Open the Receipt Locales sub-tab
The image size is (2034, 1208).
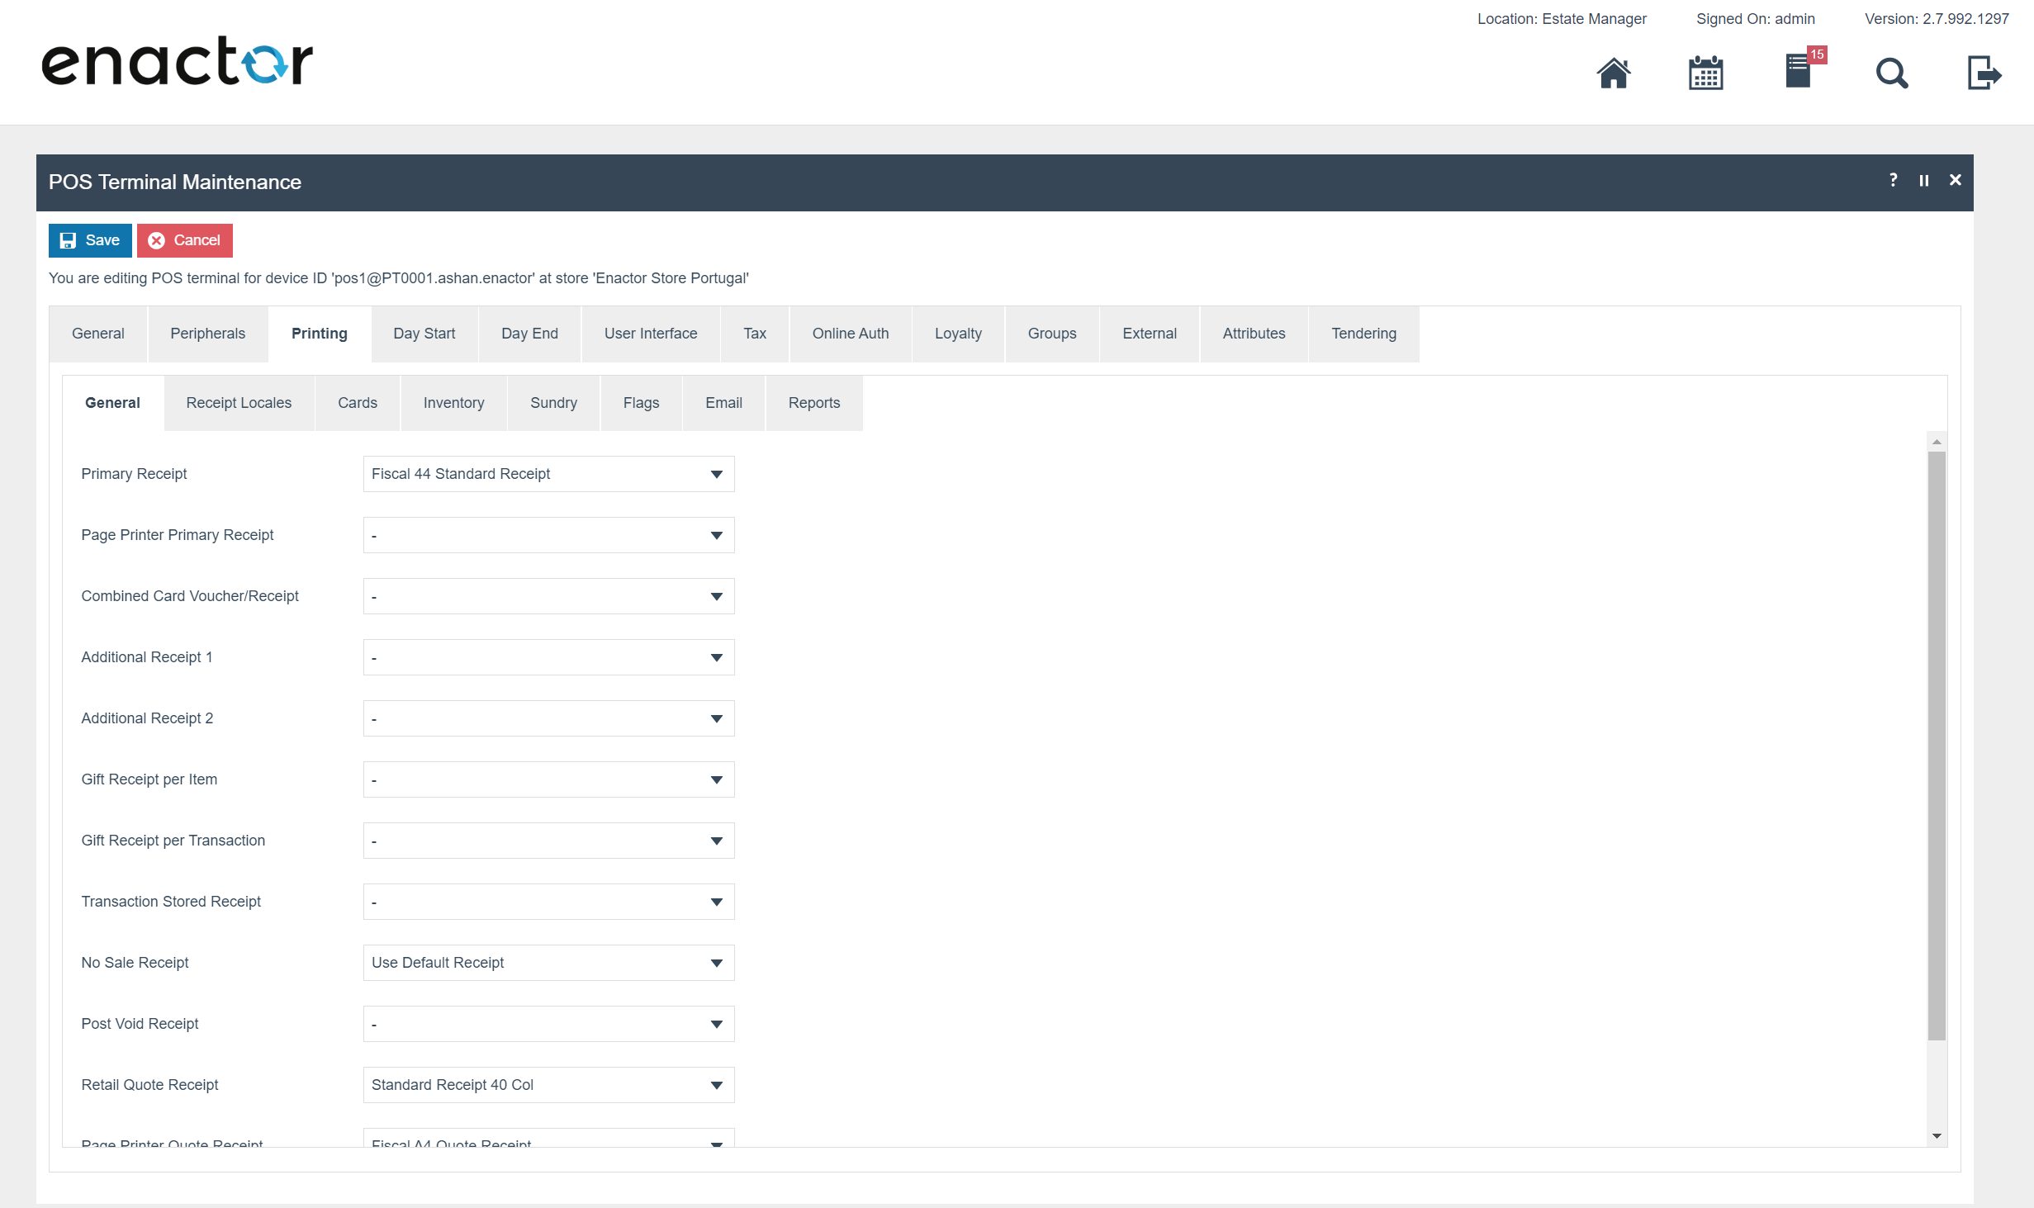pos(239,403)
